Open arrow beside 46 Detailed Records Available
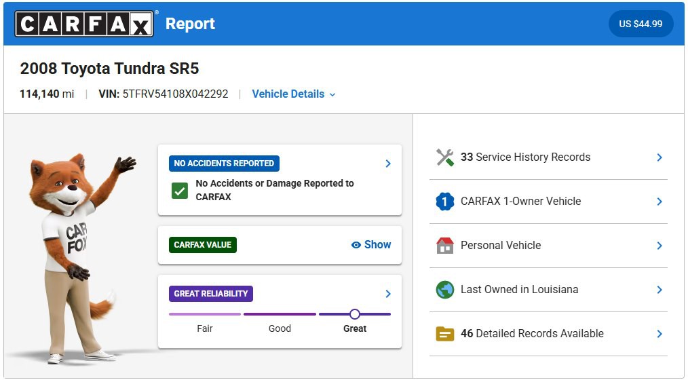Viewport: 688px width, 380px height. point(659,334)
